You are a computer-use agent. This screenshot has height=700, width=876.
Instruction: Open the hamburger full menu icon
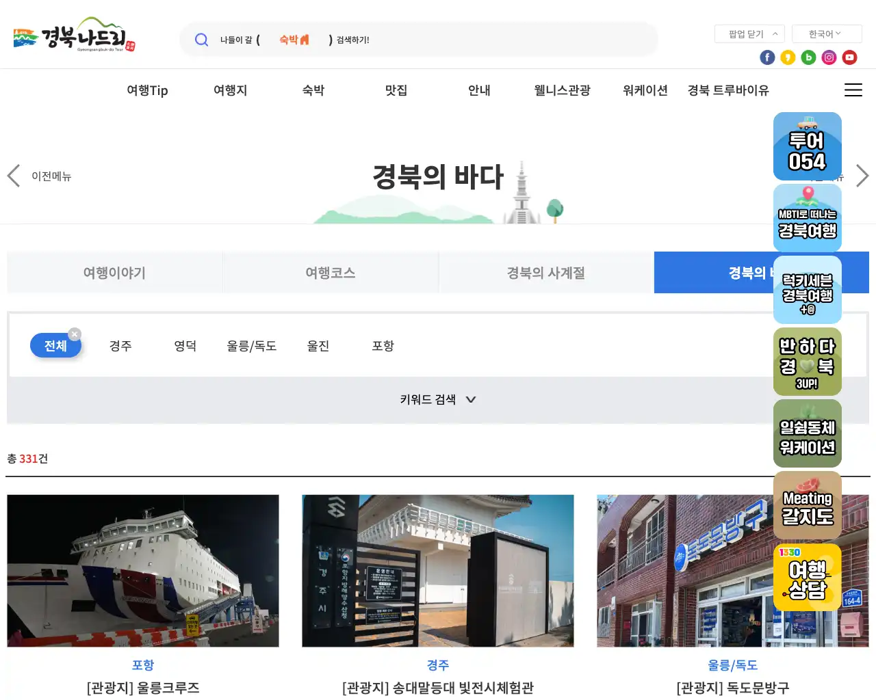[853, 90]
